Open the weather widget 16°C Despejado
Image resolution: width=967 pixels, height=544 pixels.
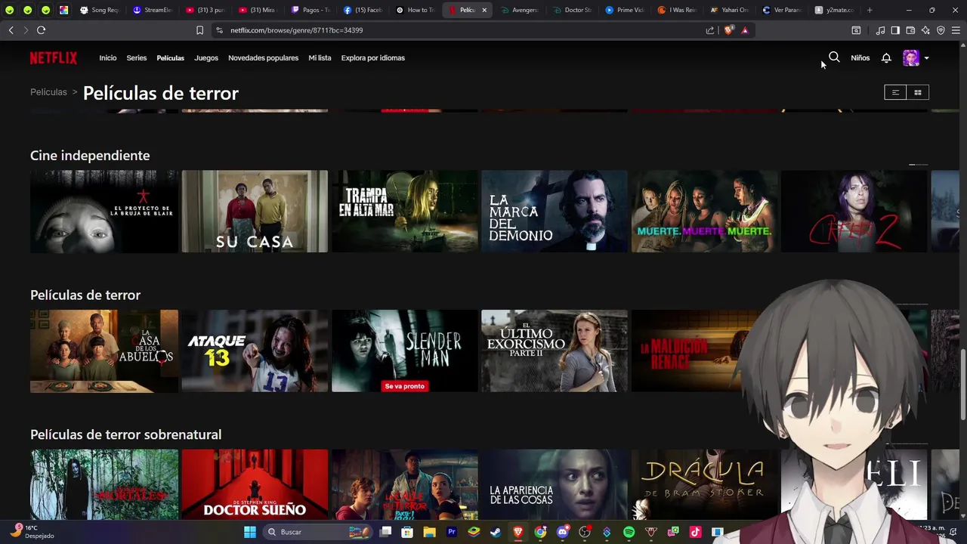(x=32, y=531)
